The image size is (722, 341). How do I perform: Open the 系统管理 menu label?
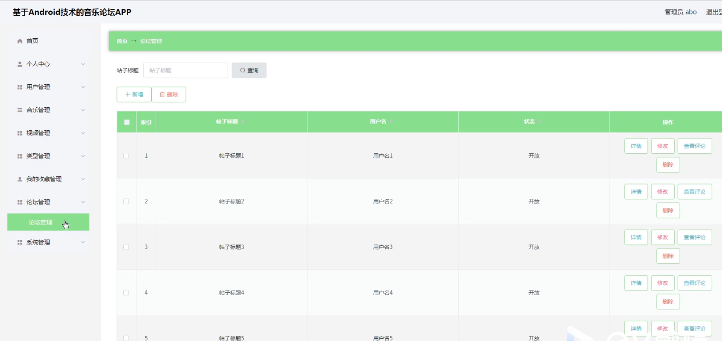38,242
